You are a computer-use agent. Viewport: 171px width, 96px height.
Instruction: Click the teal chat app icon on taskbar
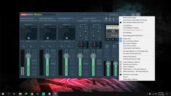(x=44, y=94)
